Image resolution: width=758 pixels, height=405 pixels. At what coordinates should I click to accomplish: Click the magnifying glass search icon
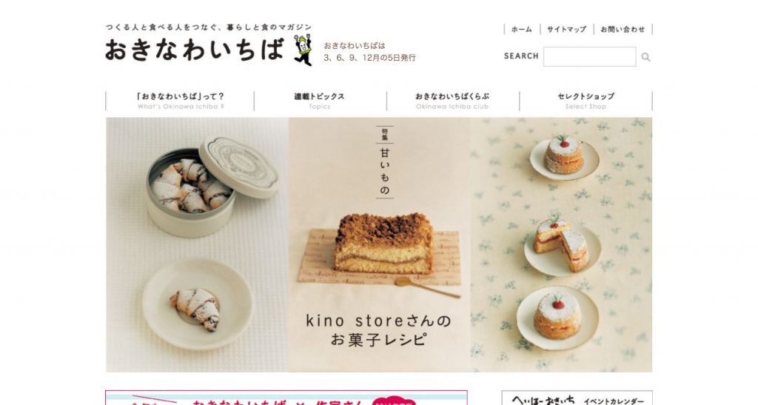pyautogui.click(x=645, y=57)
